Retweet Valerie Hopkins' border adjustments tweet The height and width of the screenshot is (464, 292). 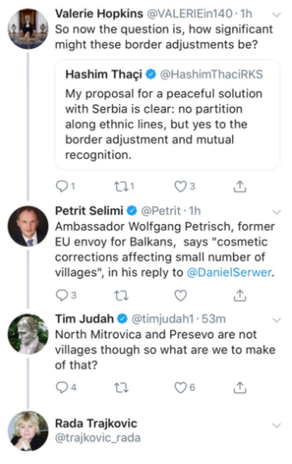point(120,186)
